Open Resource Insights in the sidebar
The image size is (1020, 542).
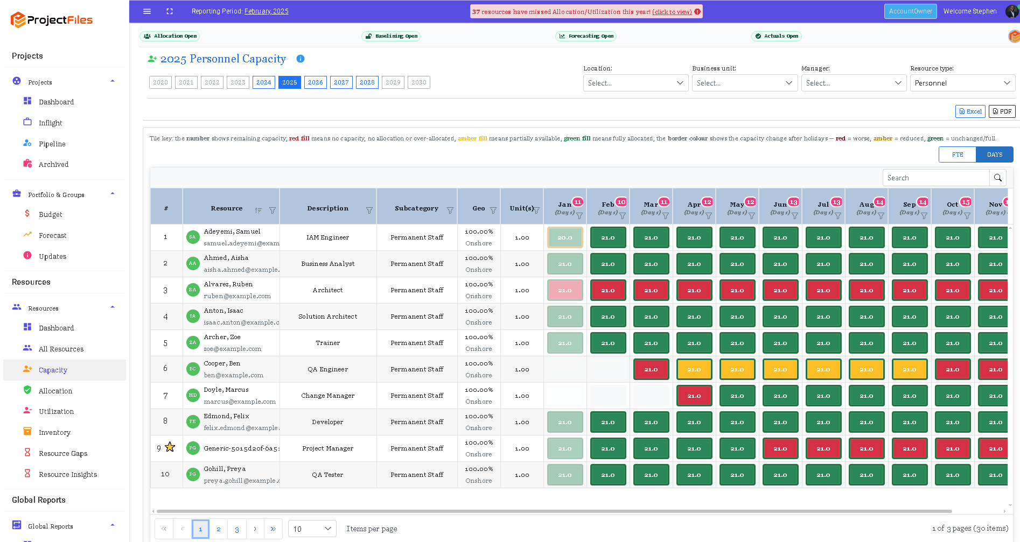click(x=68, y=474)
